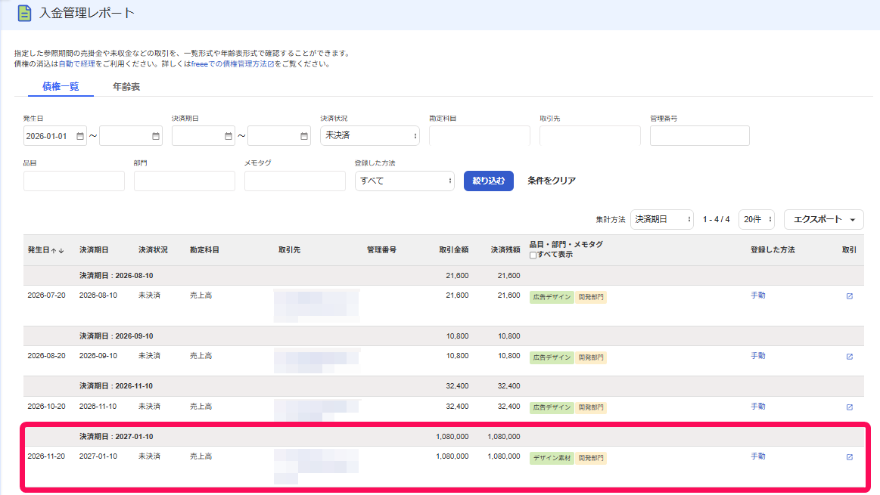This screenshot has width=880, height=495.
Task: Click the report document icon beside the title
Action: point(24,13)
